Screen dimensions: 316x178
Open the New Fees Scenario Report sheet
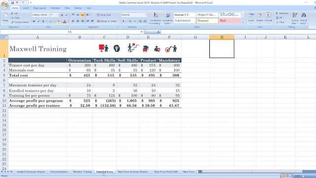click(x=133, y=172)
